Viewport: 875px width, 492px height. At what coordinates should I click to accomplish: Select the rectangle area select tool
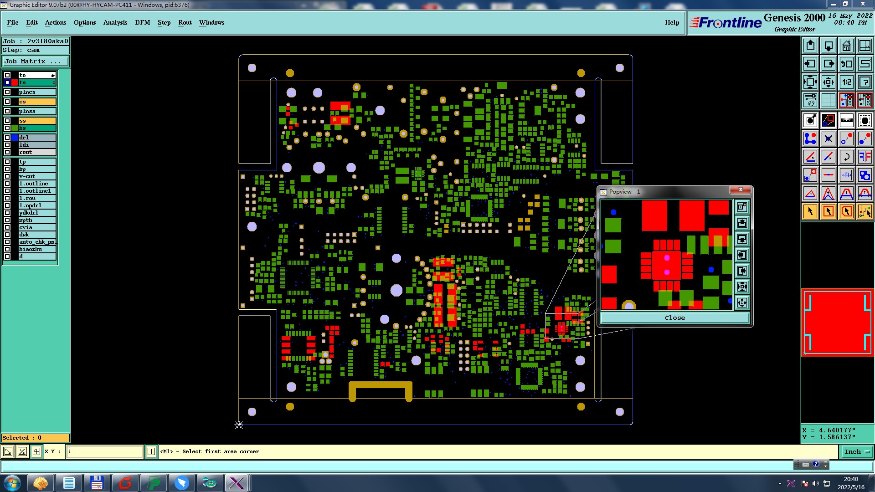pos(829,211)
